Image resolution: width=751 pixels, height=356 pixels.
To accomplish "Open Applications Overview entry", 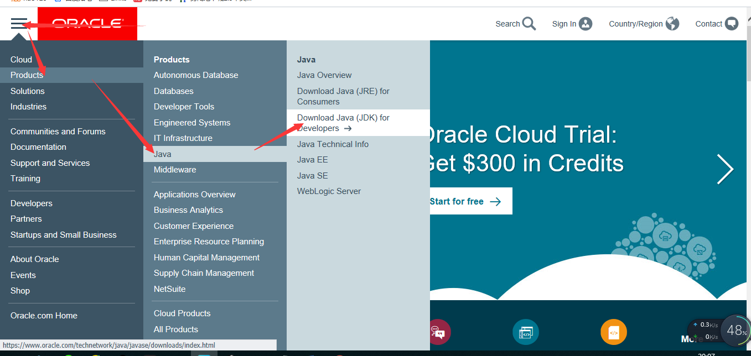I will pos(195,195).
